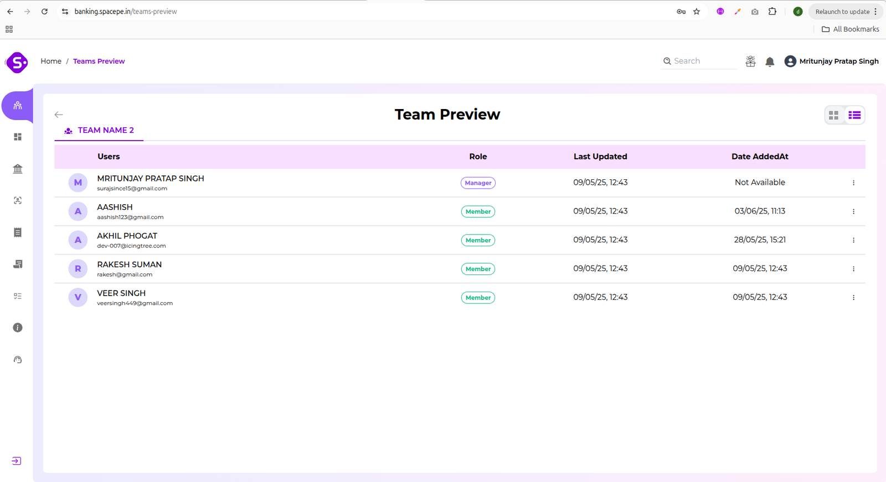Open the teams section in sidebar
The width and height of the screenshot is (886, 482).
click(x=18, y=105)
